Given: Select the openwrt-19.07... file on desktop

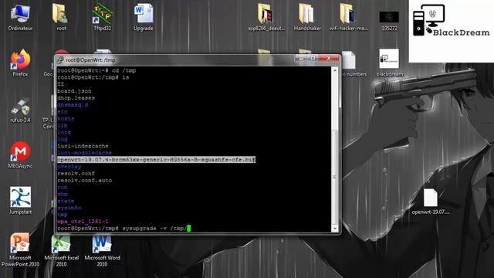Looking at the screenshot, I should (x=431, y=202).
